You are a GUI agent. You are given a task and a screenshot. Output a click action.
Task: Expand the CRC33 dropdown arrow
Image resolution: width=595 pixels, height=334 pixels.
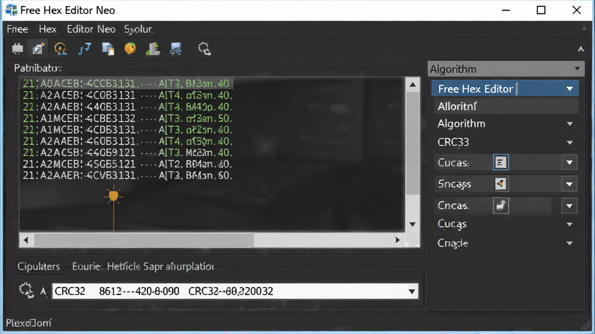pyautogui.click(x=569, y=143)
